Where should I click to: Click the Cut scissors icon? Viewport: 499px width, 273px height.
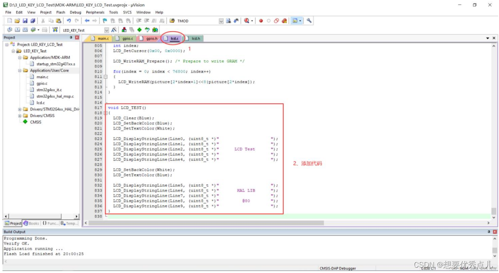pyautogui.click(x=43, y=21)
